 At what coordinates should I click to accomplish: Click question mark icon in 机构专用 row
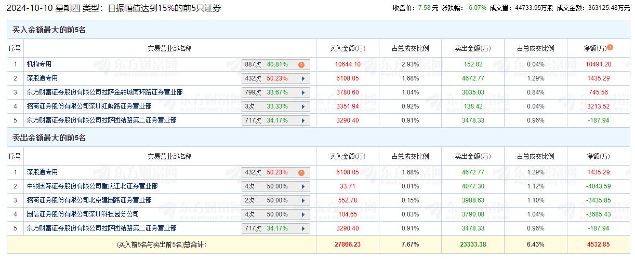tap(301, 64)
